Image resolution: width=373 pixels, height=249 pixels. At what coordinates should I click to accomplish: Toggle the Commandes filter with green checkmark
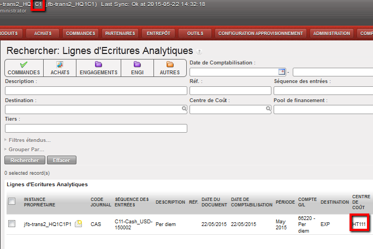pos(23,68)
